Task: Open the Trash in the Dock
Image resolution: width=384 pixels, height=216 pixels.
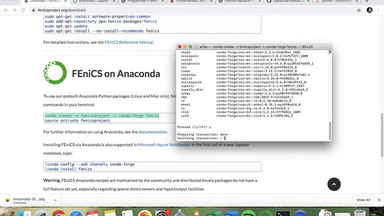Action: [360, 212]
